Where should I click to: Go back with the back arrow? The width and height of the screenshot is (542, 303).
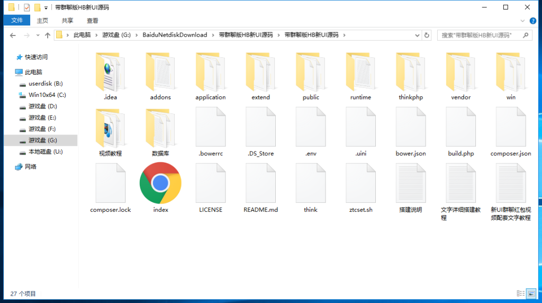pyautogui.click(x=13, y=35)
